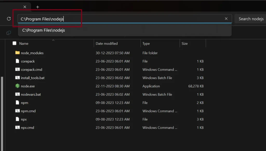Click the nodevars.bat file icon
The height and width of the screenshot is (151, 266).
click(17, 94)
